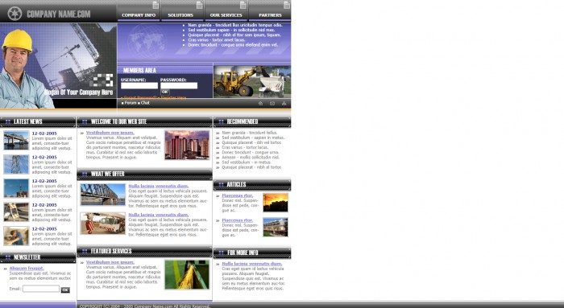
Task: Open the Forum link
Action: coord(131,103)
